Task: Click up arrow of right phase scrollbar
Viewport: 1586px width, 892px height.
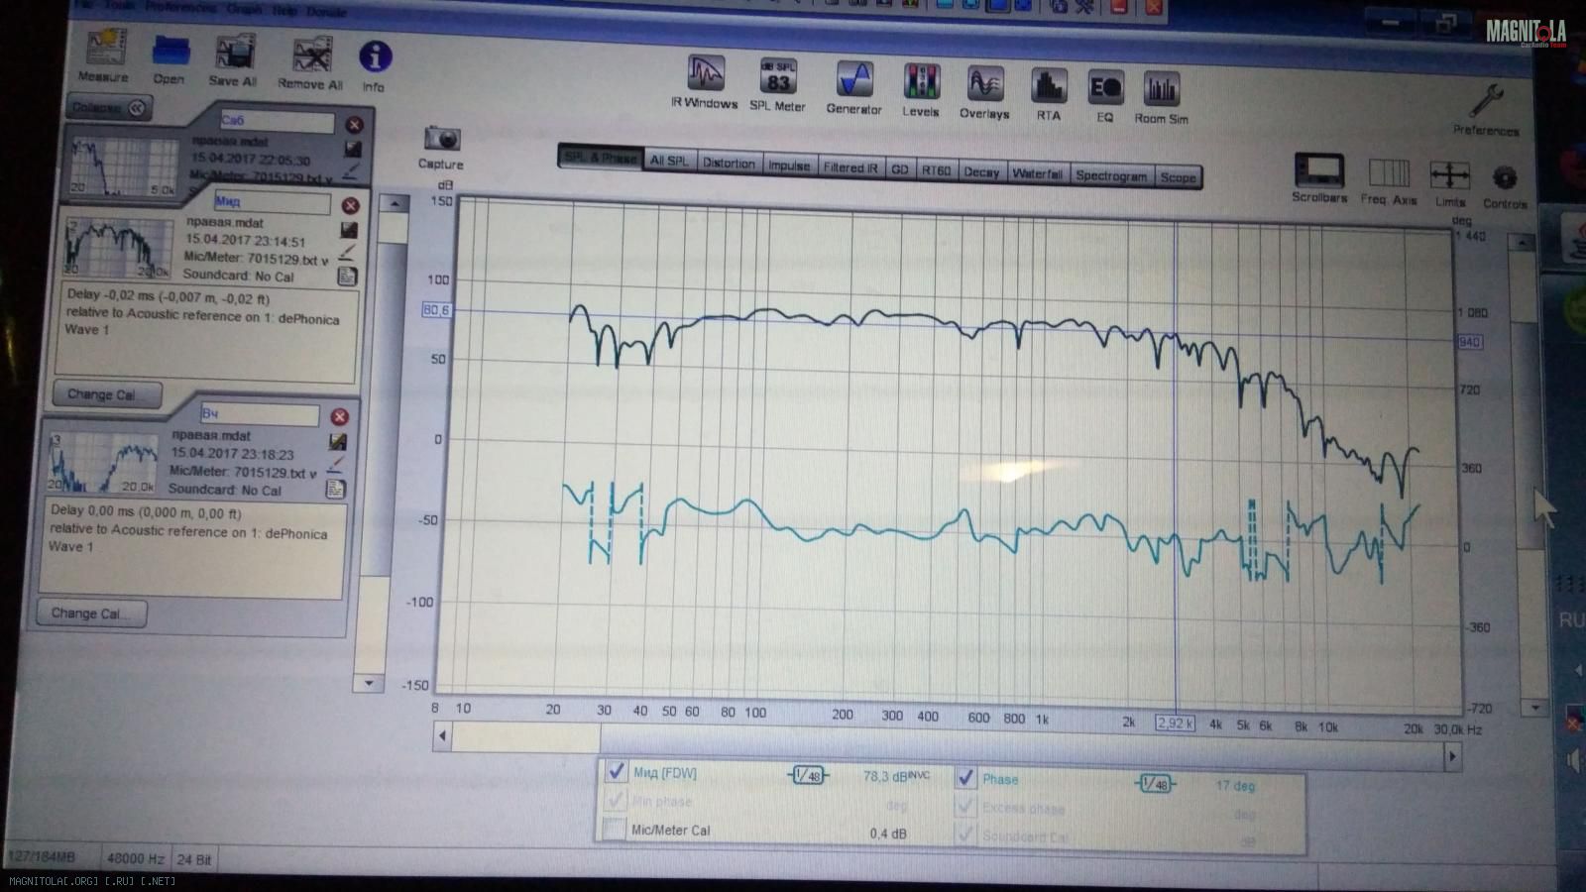Action: pyautogui.click(x=1523, y=242)
